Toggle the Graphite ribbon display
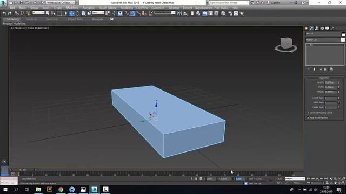The image size is (346, 194). (205, 13)
